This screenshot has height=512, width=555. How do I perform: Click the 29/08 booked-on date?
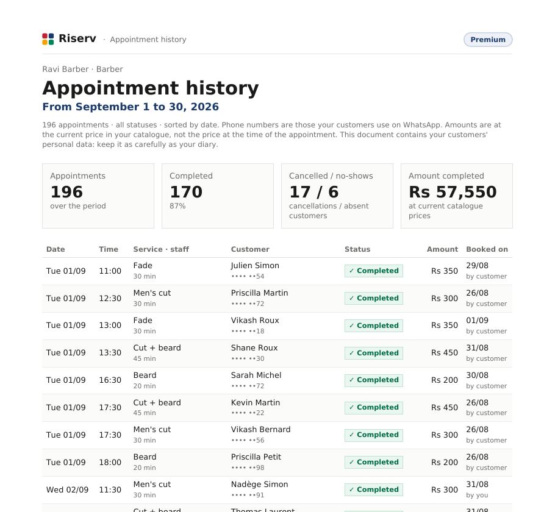tap(477, 265)
